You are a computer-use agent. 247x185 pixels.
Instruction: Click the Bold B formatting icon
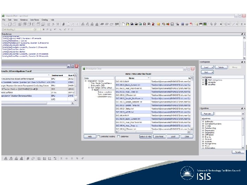44,29
